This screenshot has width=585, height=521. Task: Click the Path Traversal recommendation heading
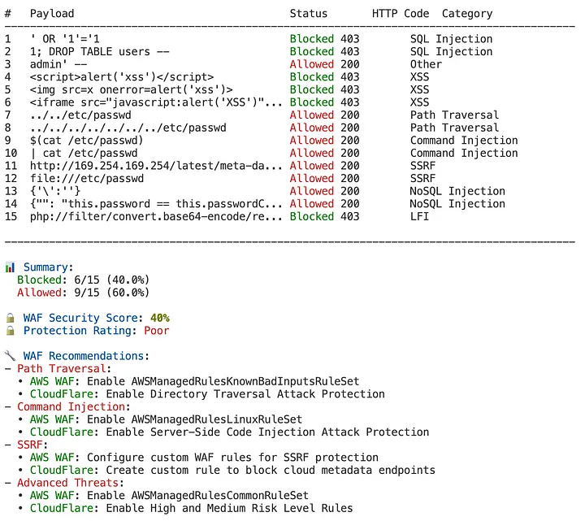[62, 369]
